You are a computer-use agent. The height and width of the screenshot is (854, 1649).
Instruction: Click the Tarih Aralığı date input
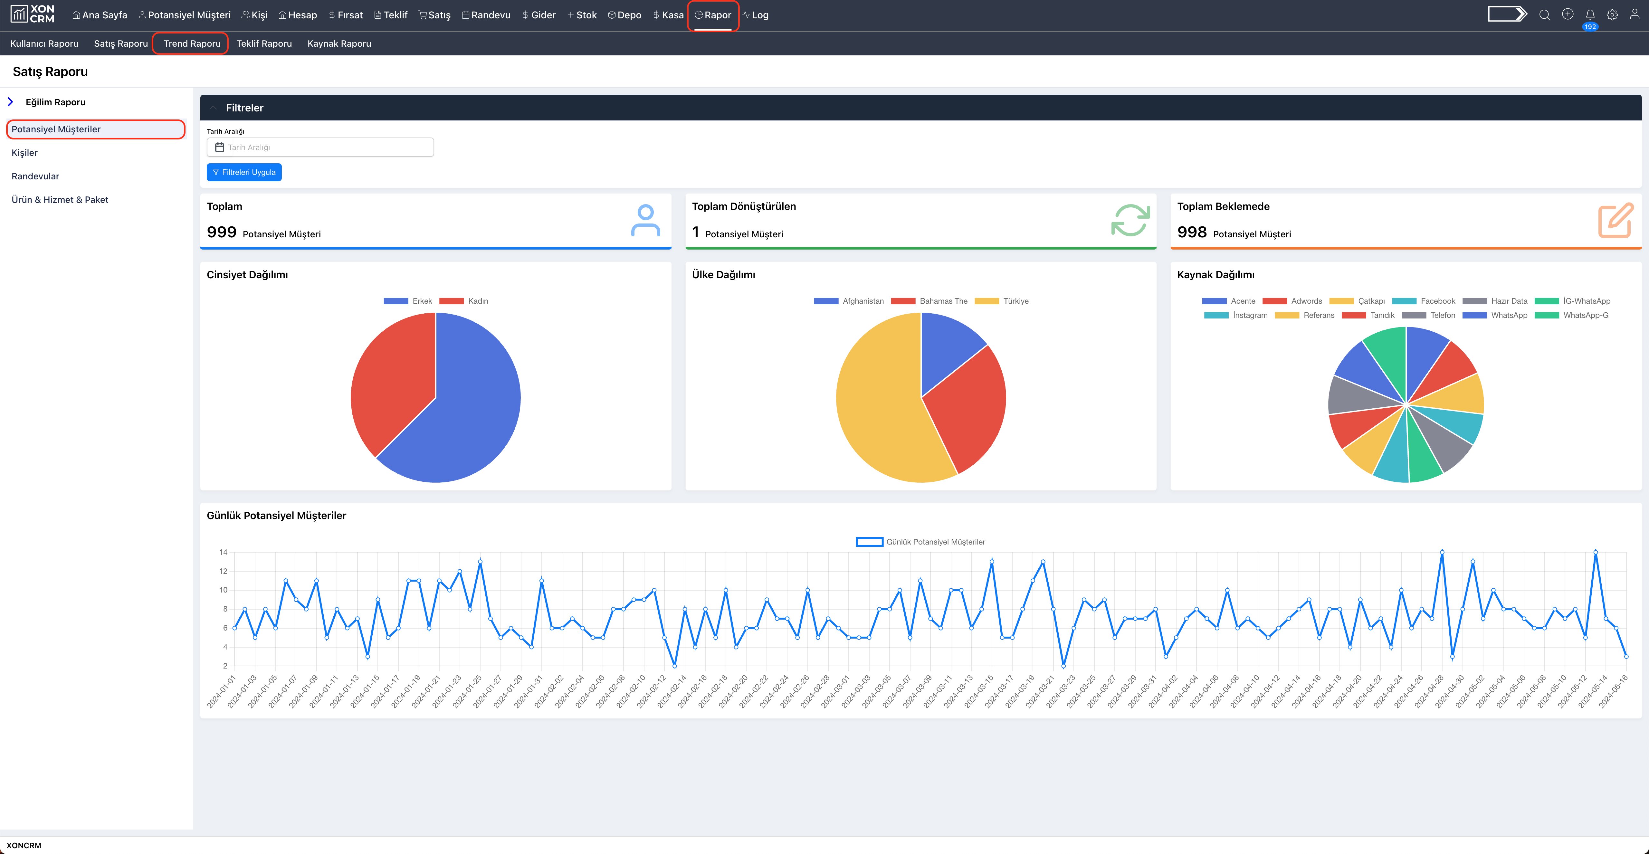tap(320, 147)
